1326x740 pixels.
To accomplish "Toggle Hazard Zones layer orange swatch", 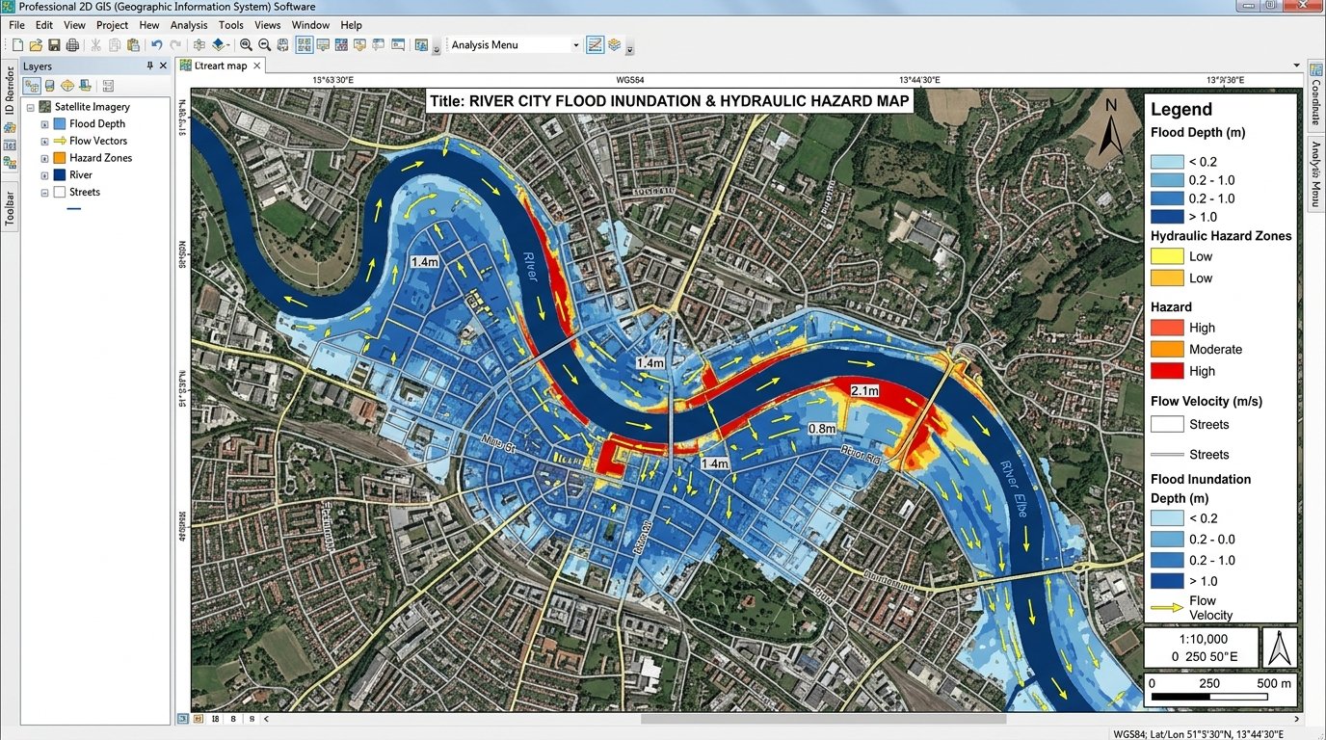I will pyautogui.click(x=60, y=158).
